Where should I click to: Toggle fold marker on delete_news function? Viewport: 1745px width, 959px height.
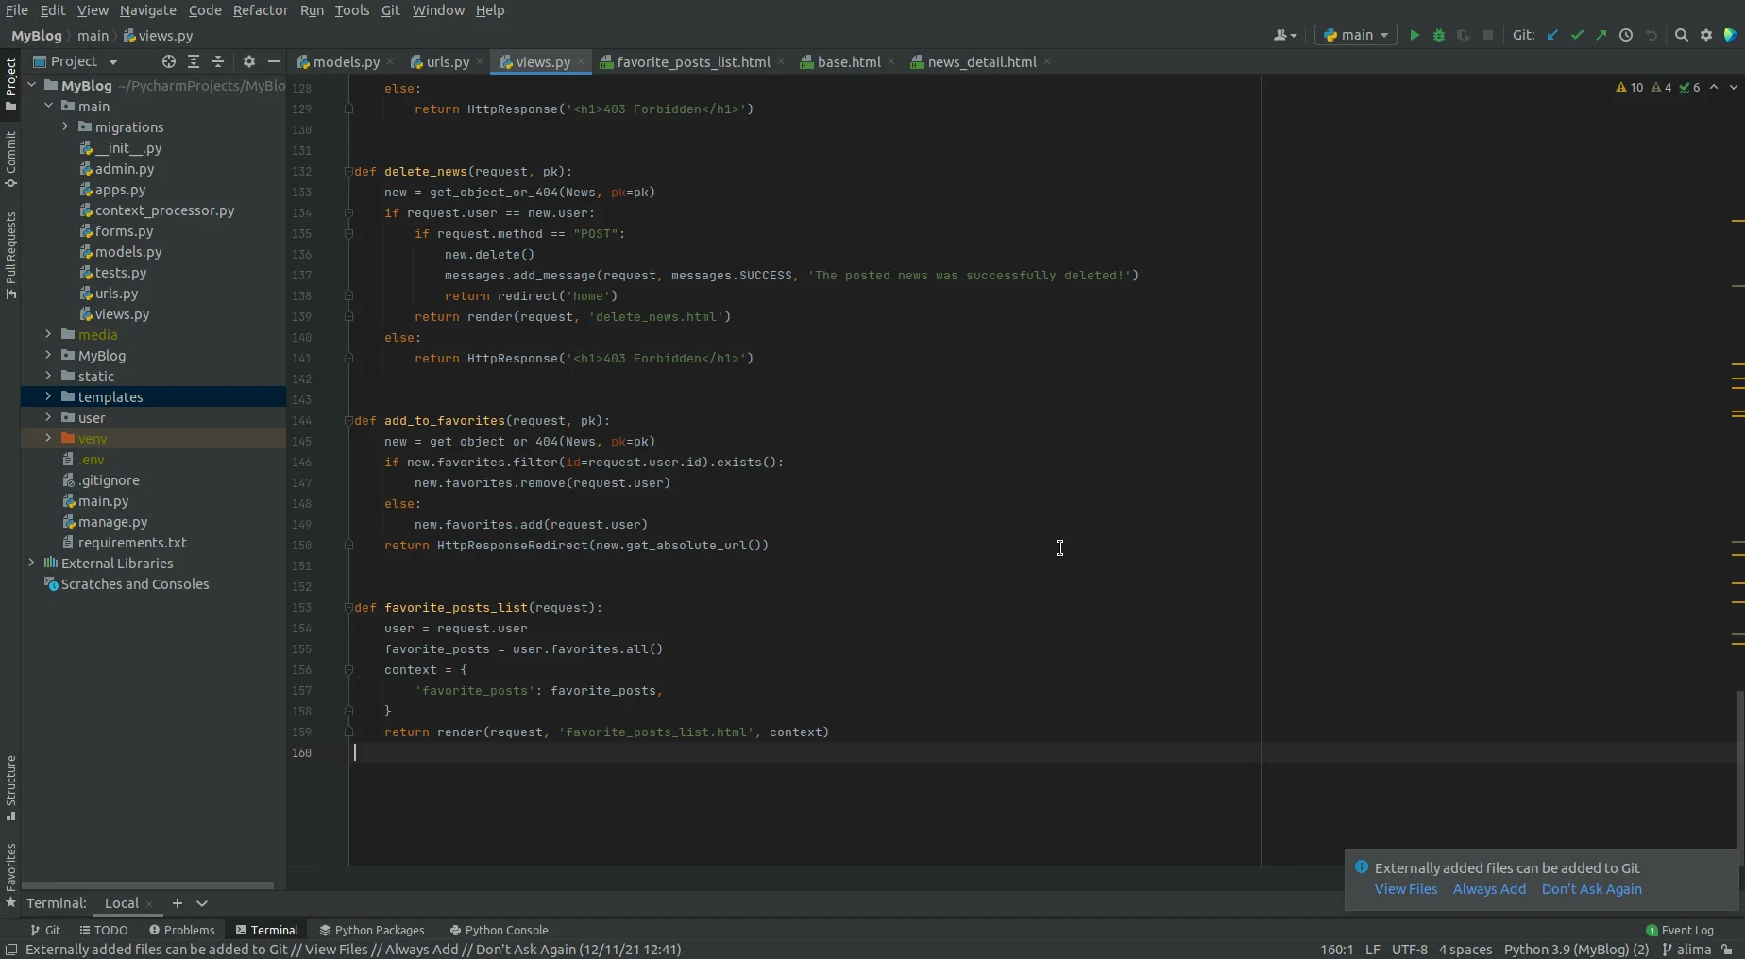(348, 171)
